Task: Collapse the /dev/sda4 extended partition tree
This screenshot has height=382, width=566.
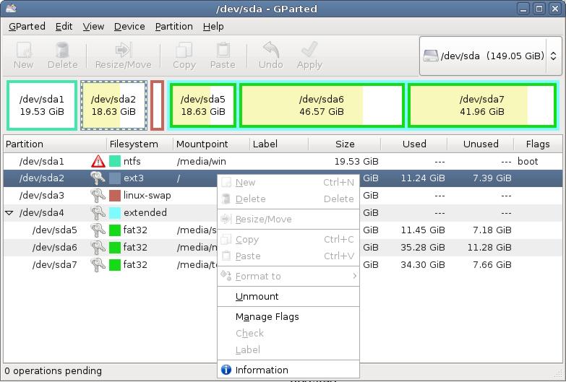Action: coord(9,213)
